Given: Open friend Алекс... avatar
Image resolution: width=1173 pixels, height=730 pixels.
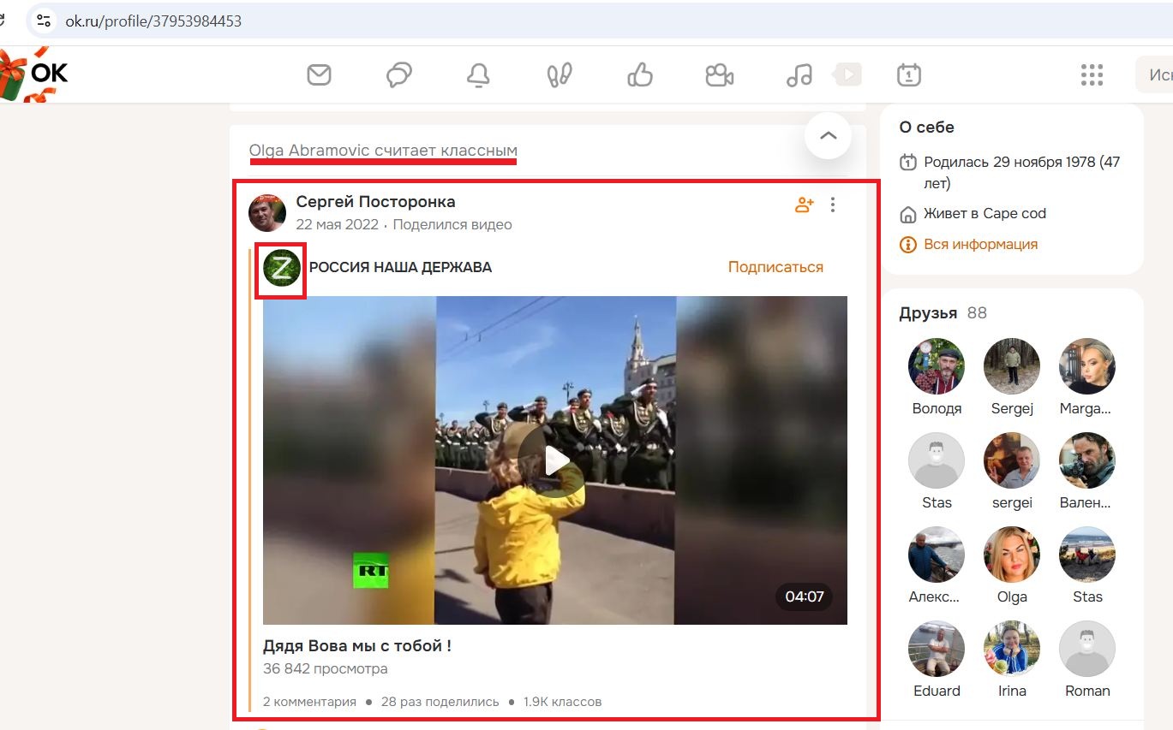Looking at the screenshot, I should click(x=937, y=555).
